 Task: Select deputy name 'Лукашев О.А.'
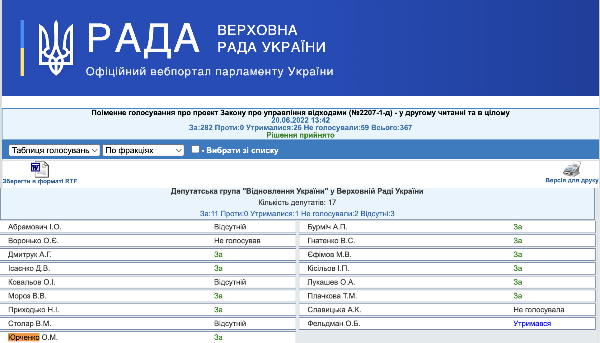pos(331,282)
